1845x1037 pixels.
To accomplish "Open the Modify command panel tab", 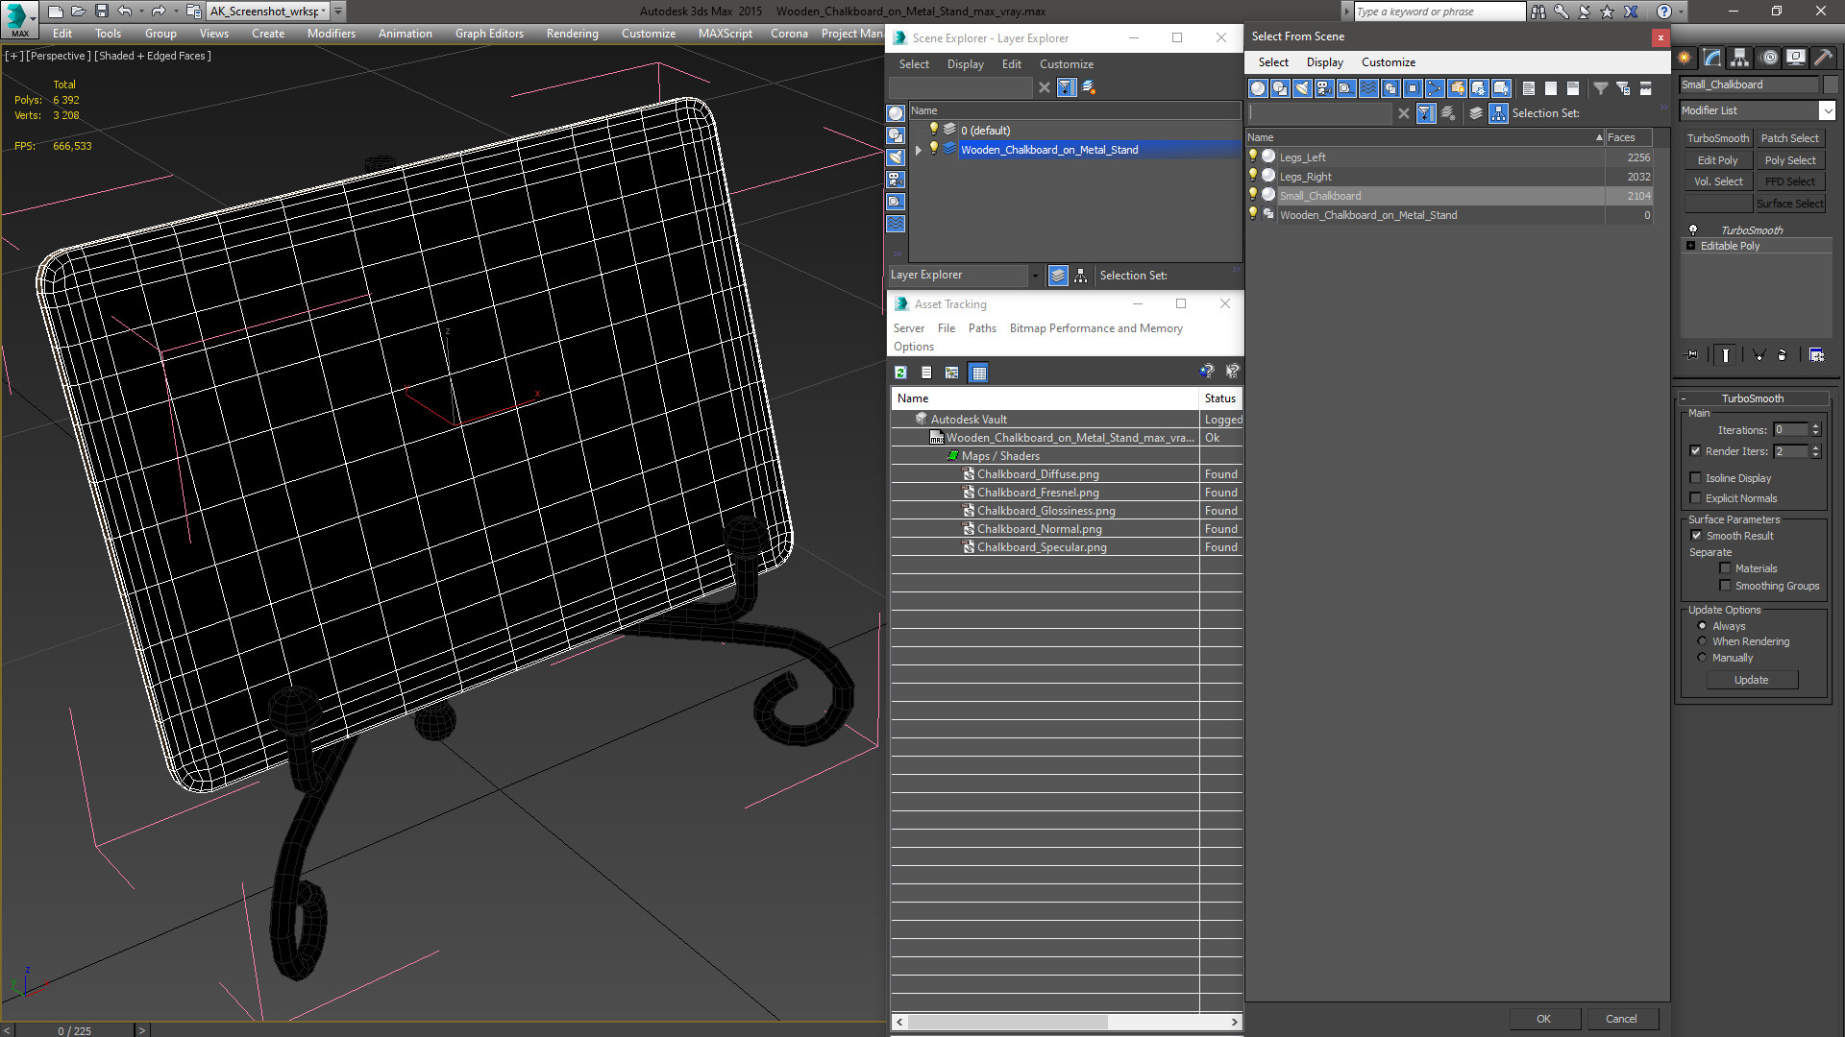I will [1712, 58].
